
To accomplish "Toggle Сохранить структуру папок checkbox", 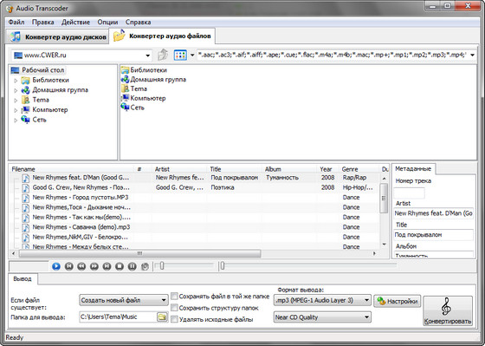I will (174, 308).
